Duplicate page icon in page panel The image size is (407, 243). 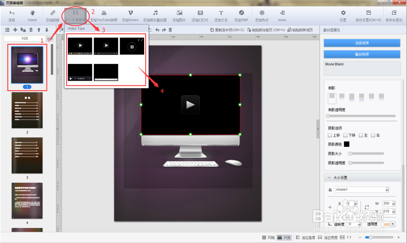23,30
